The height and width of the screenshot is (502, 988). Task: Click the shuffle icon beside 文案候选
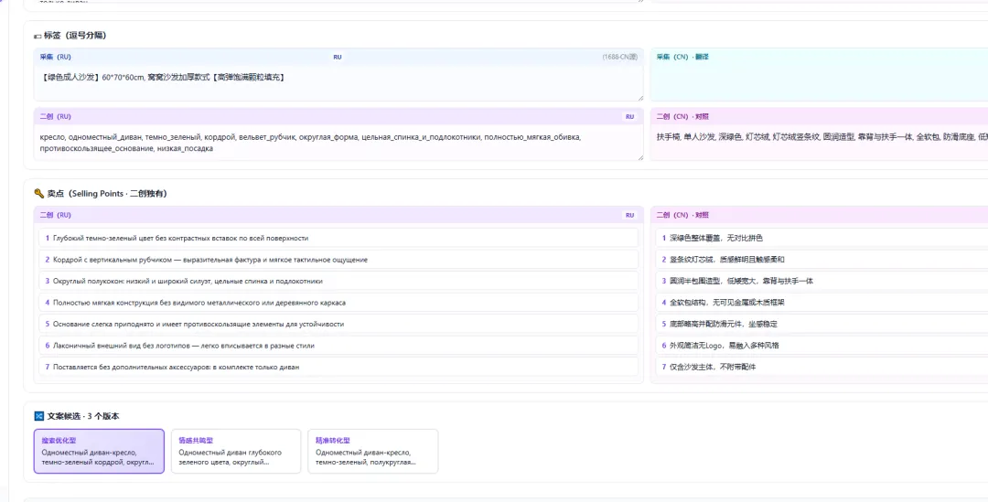[38, 416]
